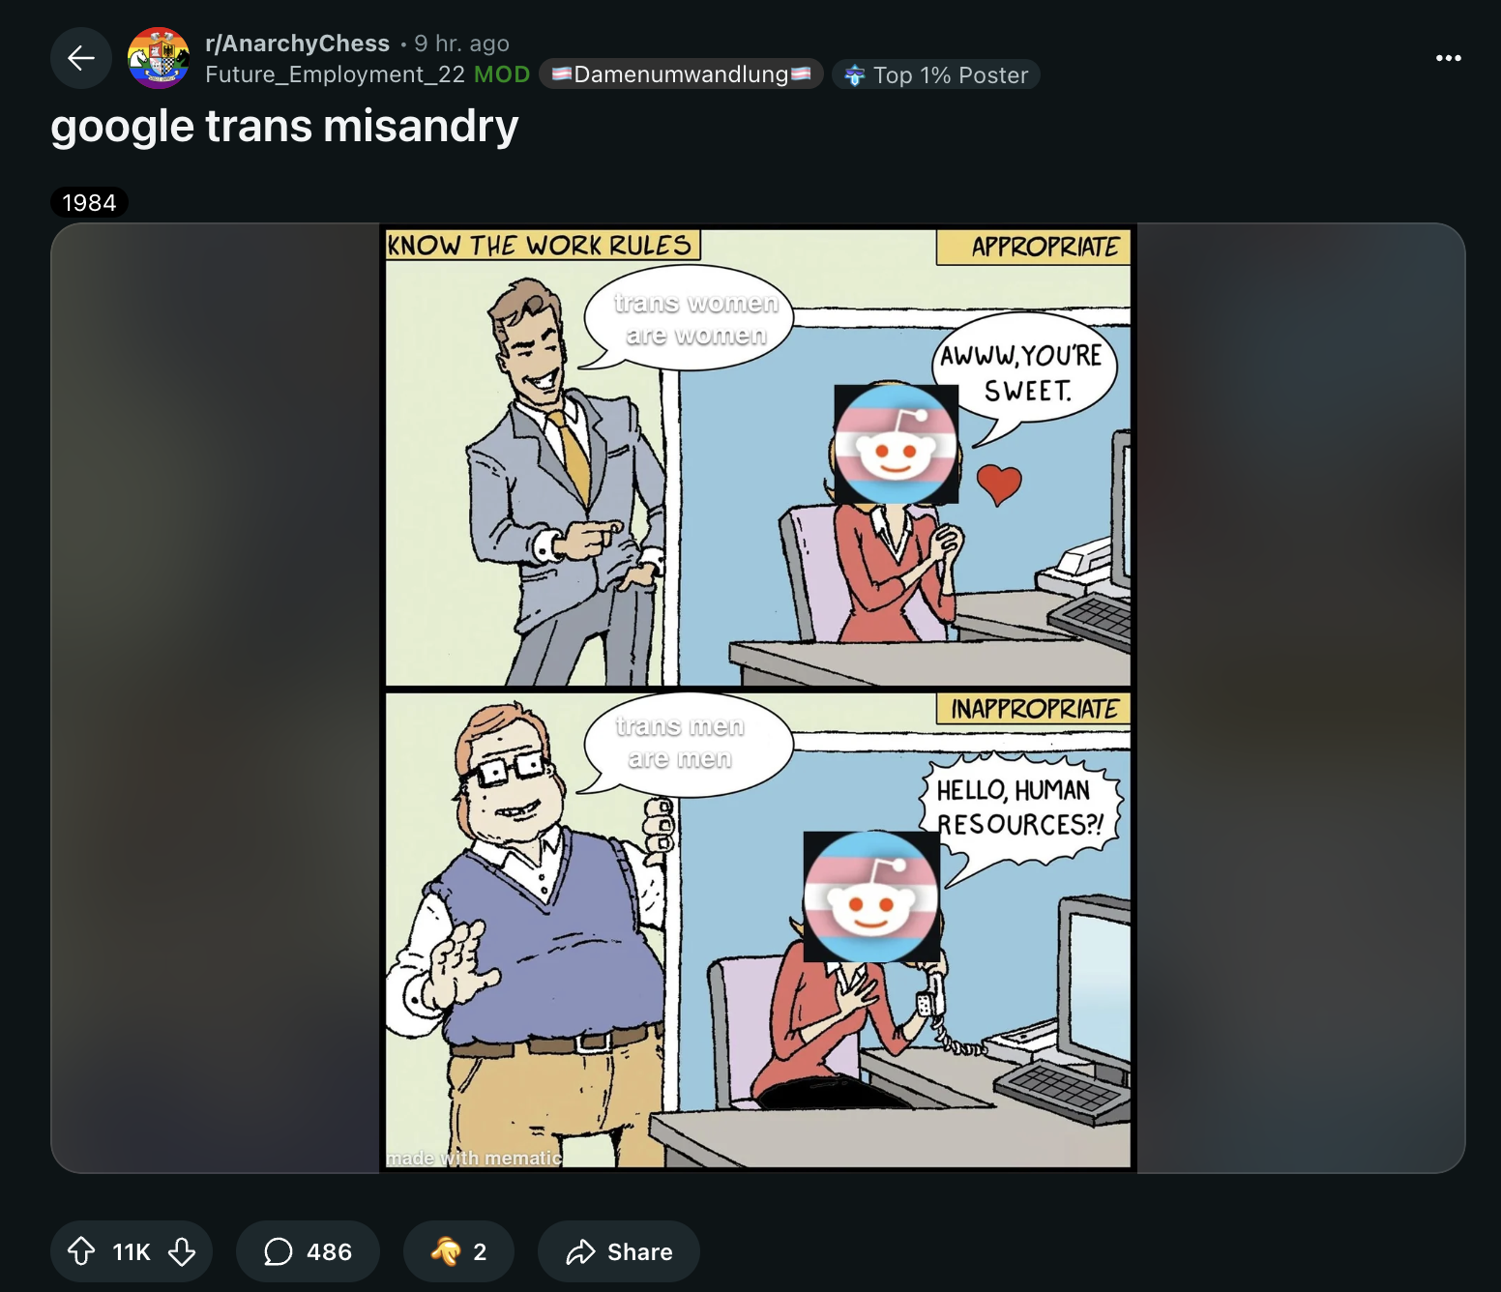The height and width of the screenshot is (1292, 1501).
Task: Open the r/AnarchyChess subreddit link
Action: (297, 44)
